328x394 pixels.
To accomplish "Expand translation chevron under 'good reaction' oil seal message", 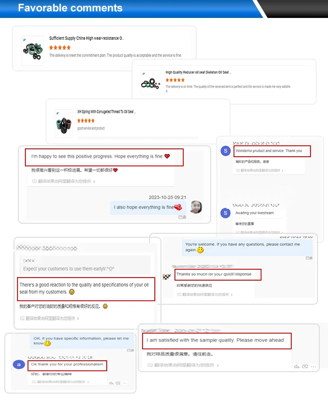I will click(78, 318).
